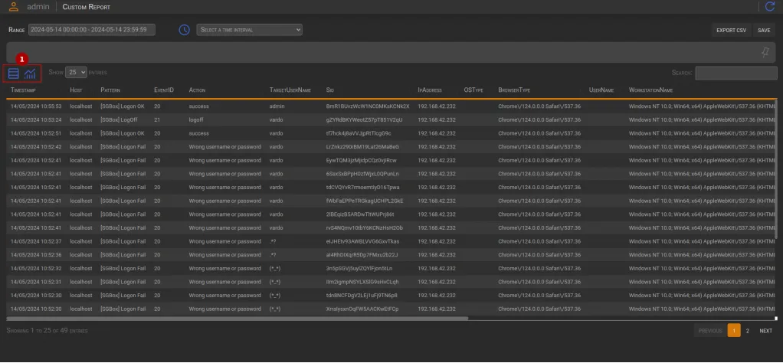Click EventID 21 cell
This screenshot has width=783, height=363.
157,119
